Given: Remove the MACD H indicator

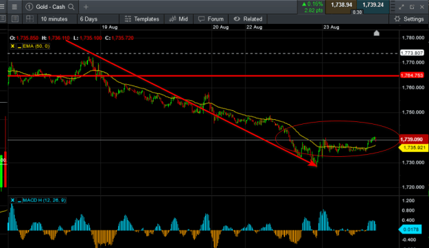Looking at the screenshot, I should [12, 200].
